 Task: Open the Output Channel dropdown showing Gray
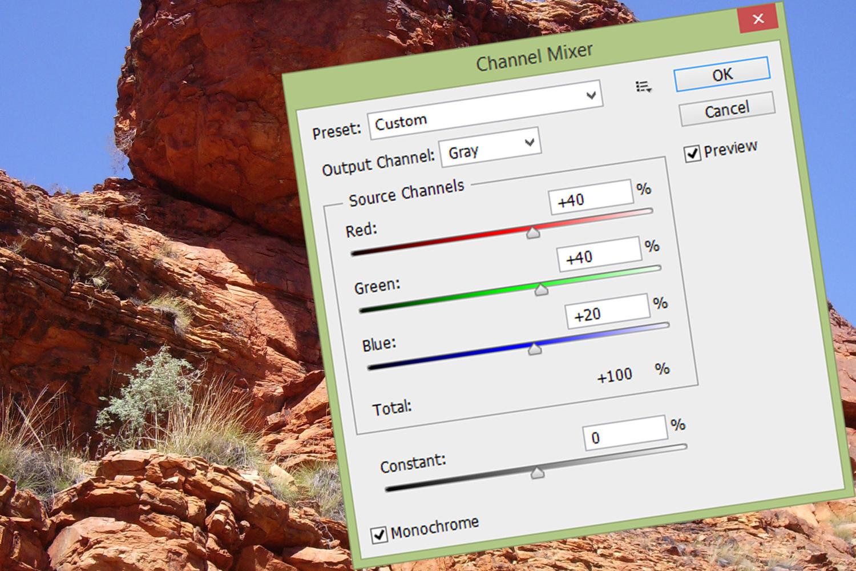click(491, 147)
